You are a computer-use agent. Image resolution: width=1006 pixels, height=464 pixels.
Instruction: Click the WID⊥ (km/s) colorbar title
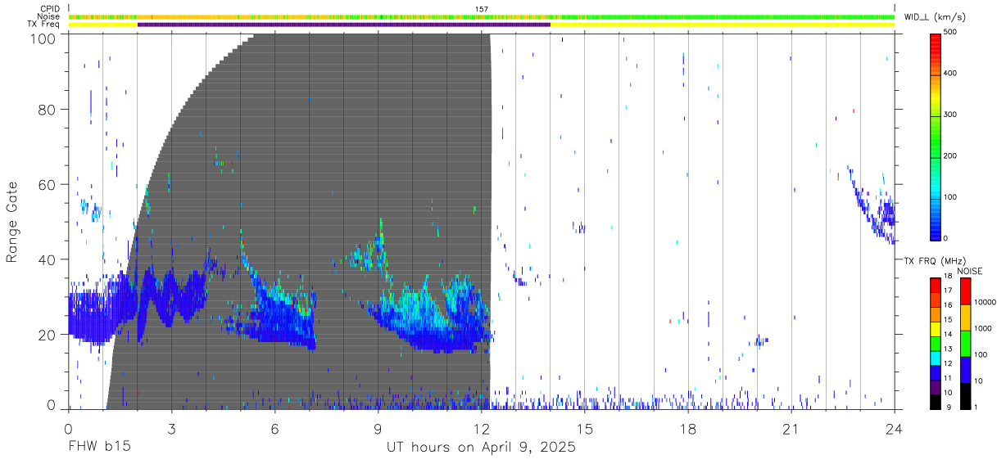(x=936, y=17)
